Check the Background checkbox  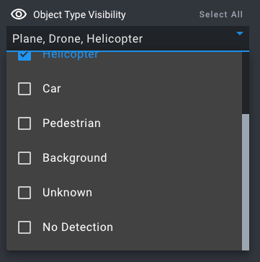24,158
